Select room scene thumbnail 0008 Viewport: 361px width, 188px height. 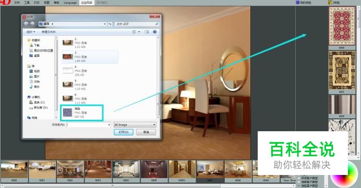pos(238,170)
